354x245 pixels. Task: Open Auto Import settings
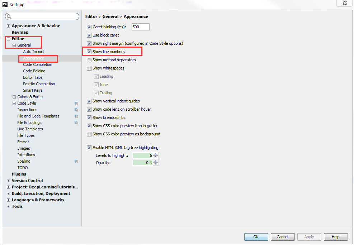point(33,52)
